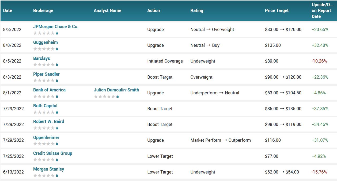The image size is (337, 181).
Task: Click the lock icon under Barclays stars
Action: [x=57, y=65]
